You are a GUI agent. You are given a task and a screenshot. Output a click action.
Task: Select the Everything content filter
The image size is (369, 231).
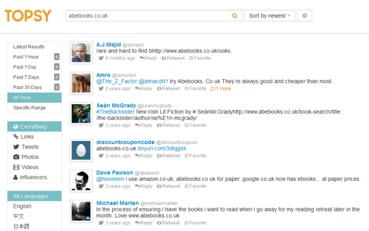(34, 126)
